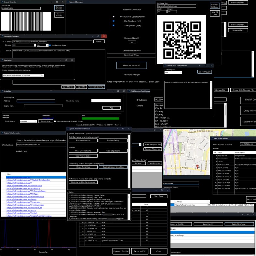Click the QR Width field showing 400
Image resolution: width=256 pixels, height=256 pixels.
[x=162, y=12]
